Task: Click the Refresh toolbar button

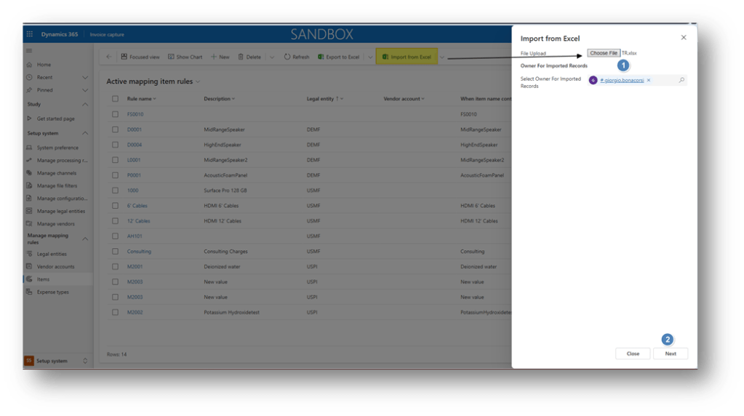Action: (x=297, y=57)
